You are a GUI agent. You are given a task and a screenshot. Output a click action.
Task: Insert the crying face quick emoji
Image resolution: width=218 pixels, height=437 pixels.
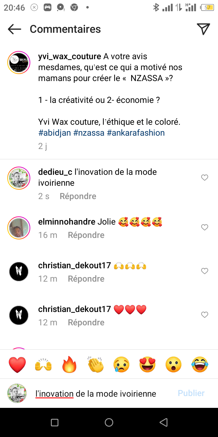click(x=121, y=364)
